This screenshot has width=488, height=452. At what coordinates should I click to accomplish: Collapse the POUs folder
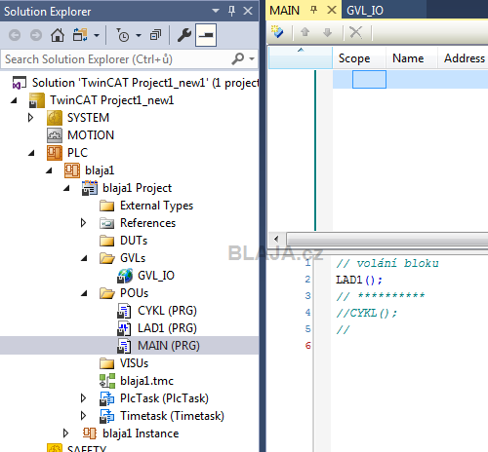(84, 293)
